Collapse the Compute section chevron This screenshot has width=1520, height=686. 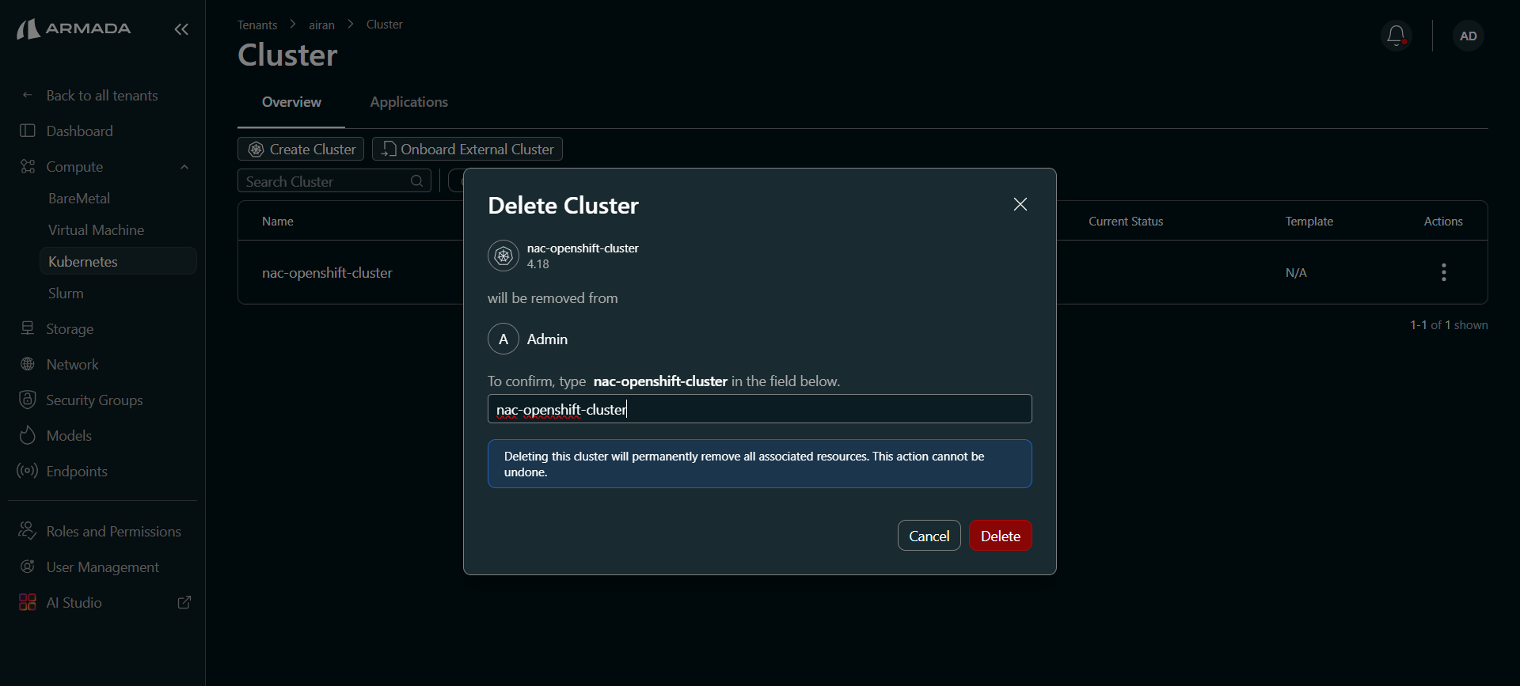(x=184, y=167)
